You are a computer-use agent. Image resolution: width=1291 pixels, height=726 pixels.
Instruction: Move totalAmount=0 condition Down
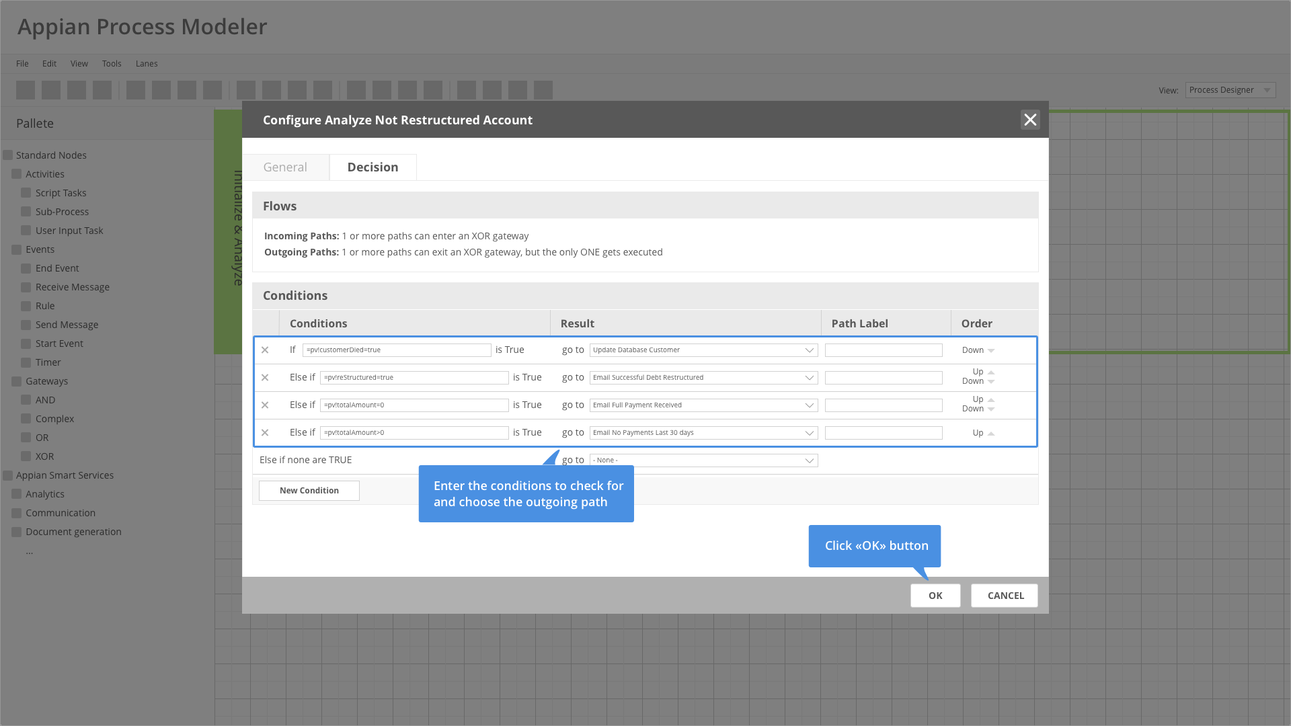click(x=978, y=409)
